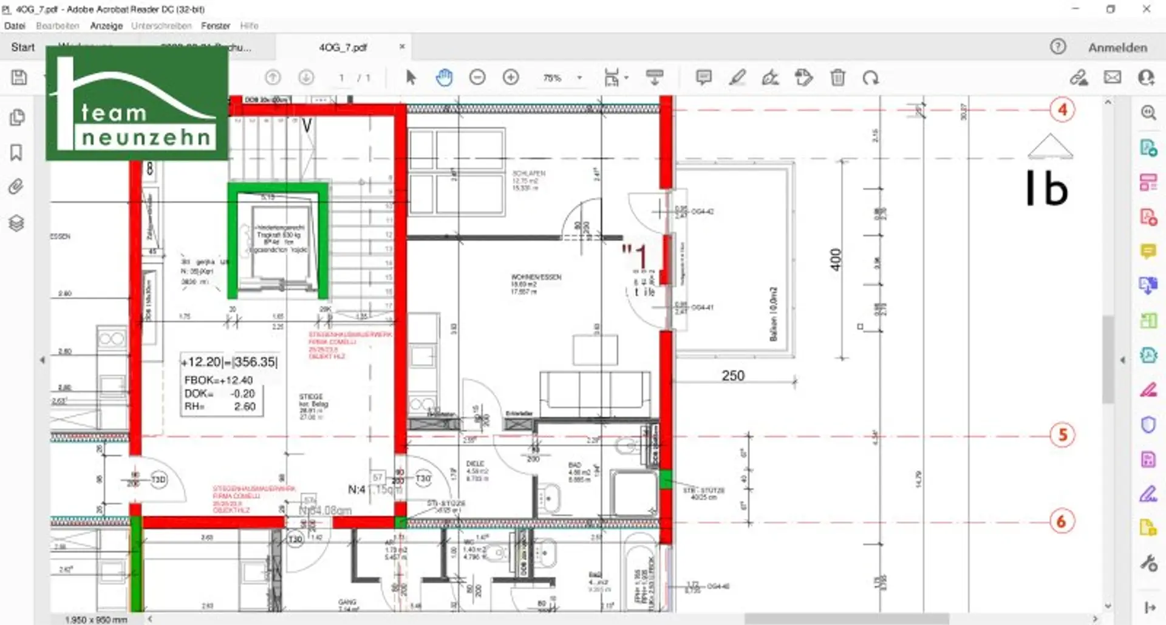This screenshot has width=1166, height=625.
Task: Open the Bookmarks side panel
Action: 16,152
